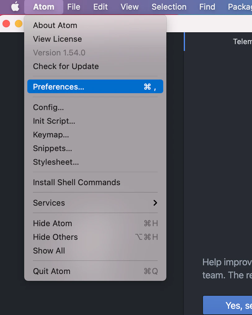
Task: Choose View License from the menu
Action: 95,39
